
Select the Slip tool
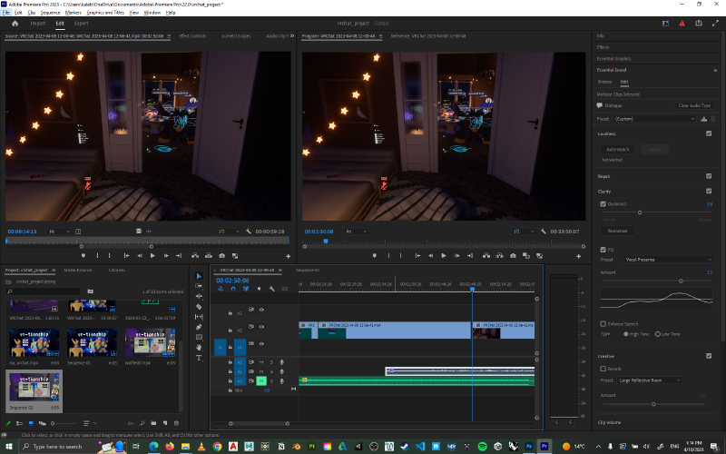point(199,317)
